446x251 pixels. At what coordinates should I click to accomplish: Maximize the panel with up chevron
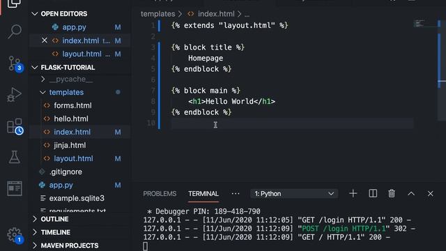point(411,194)
